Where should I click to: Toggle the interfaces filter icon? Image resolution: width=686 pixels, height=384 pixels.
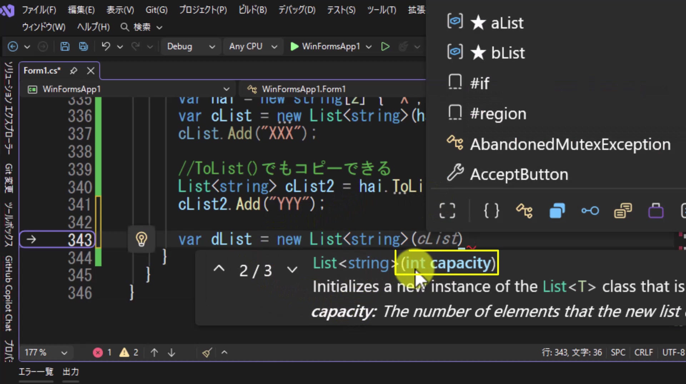click(x=590, y=211)
